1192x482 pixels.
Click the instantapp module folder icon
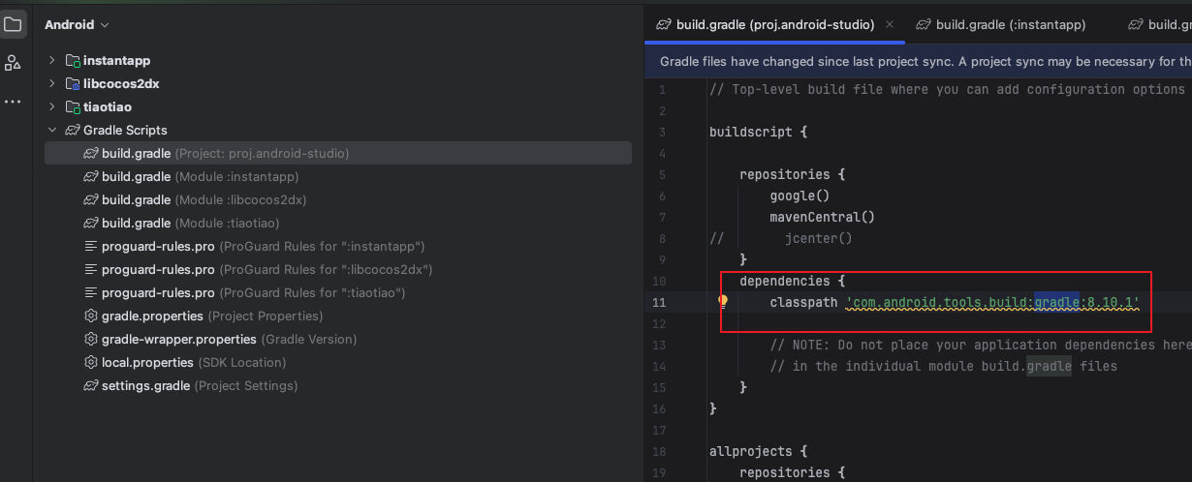[73, 60]
